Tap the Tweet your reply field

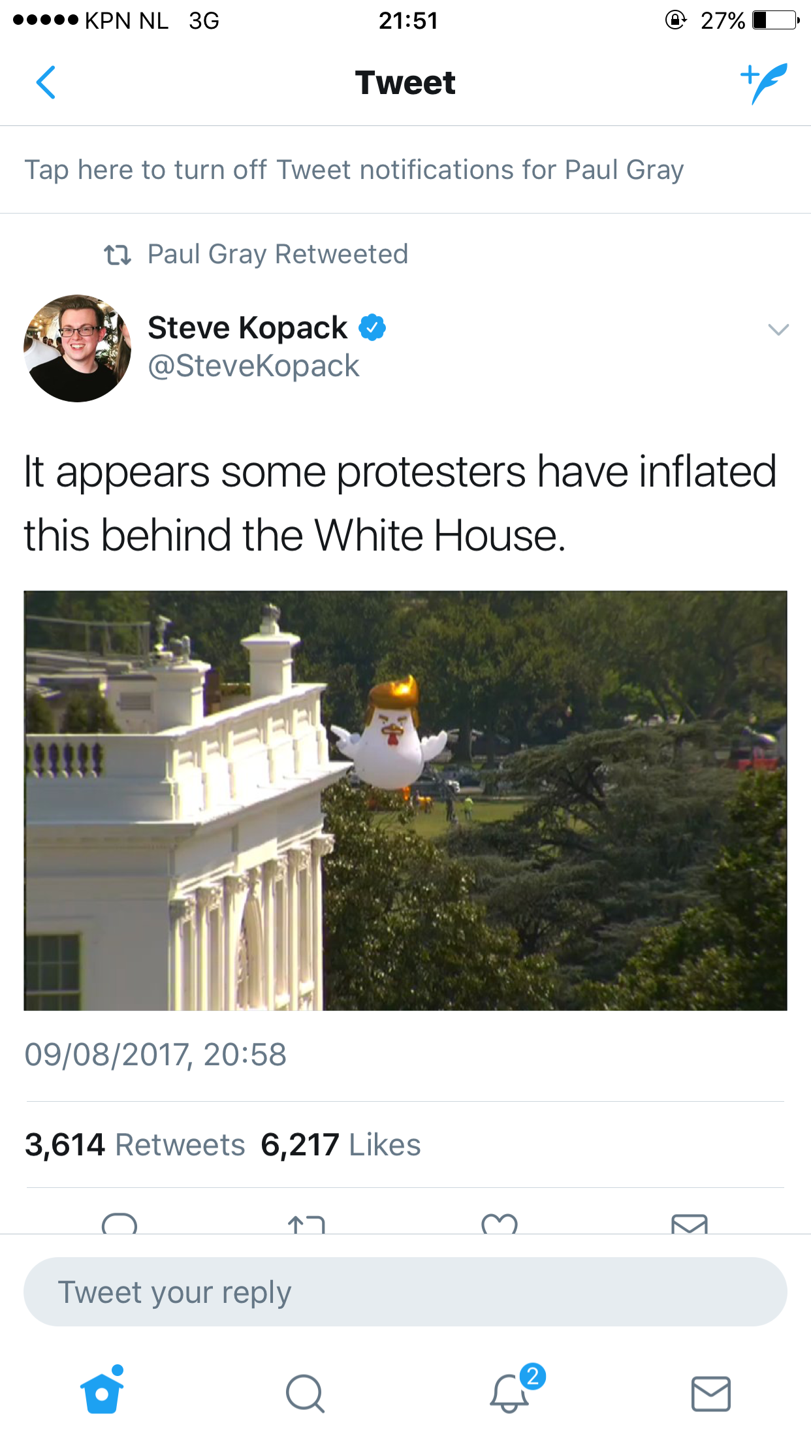tap(405, 1292)
